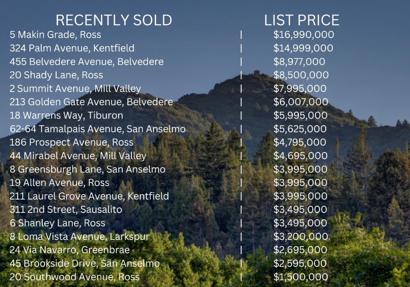Select 5 Makin Grade, Ross address

(55, 35)
